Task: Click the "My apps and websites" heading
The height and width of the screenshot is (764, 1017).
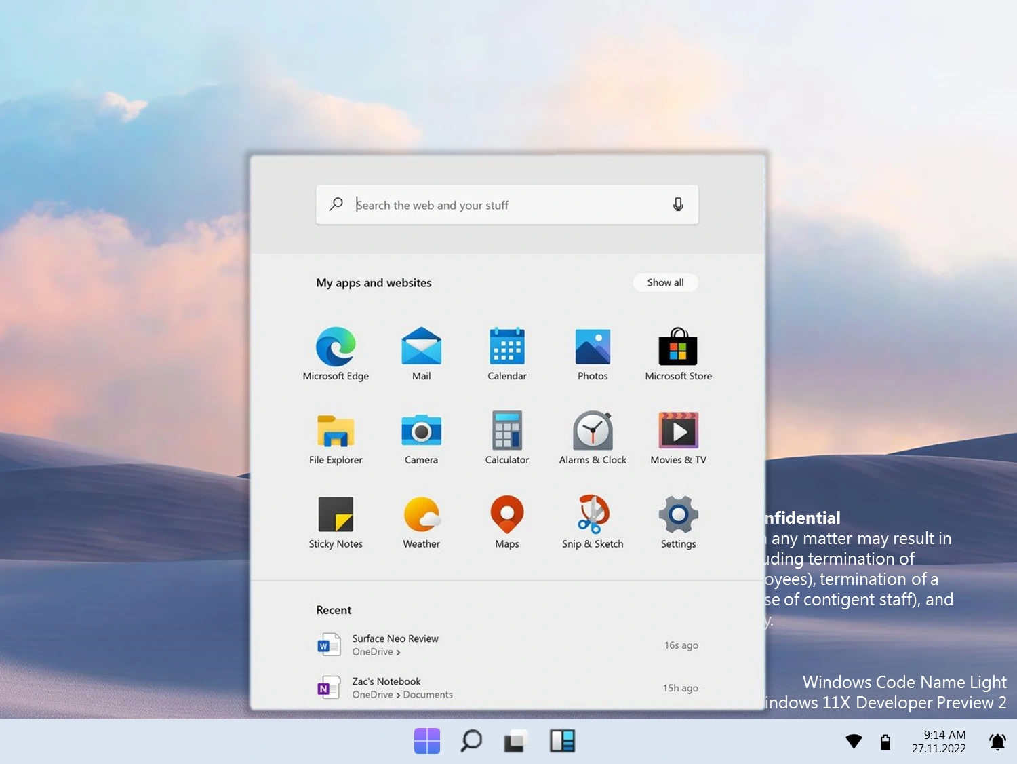Action: click(374, 283)
